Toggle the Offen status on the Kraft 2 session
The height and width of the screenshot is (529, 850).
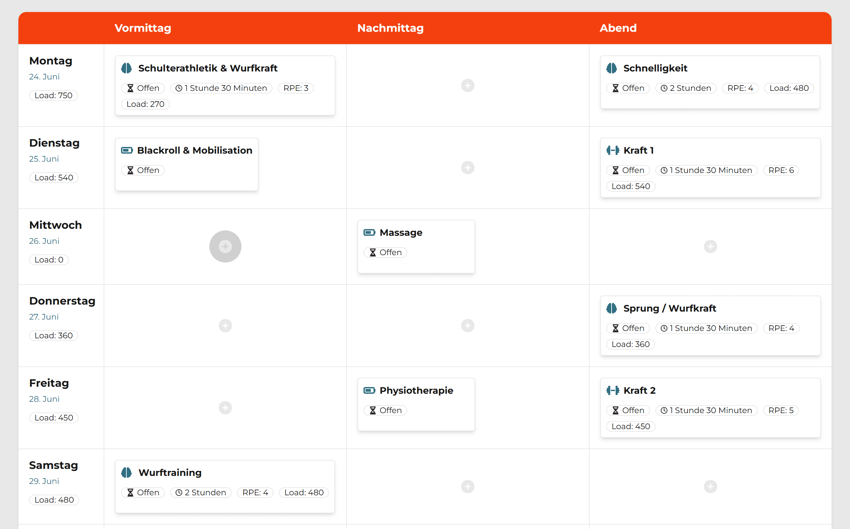coord(628,410)
